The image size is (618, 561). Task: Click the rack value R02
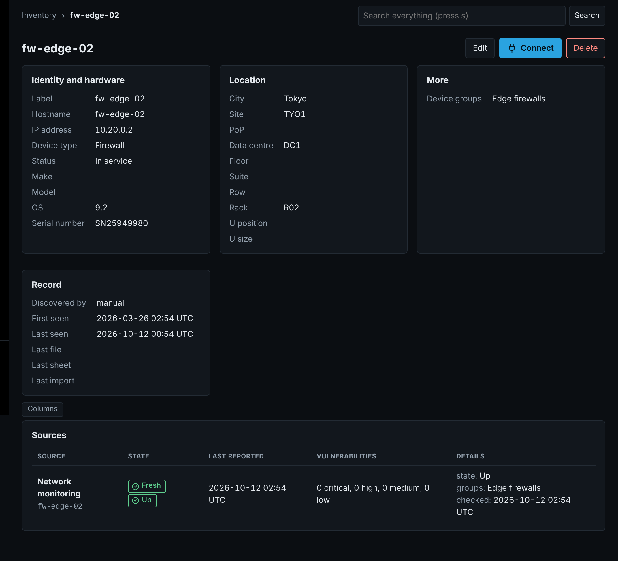(291, 208)
